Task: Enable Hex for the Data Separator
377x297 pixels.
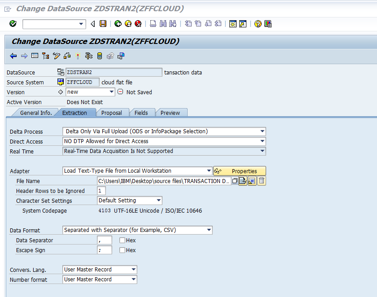Action: click(x=122, y=240)
